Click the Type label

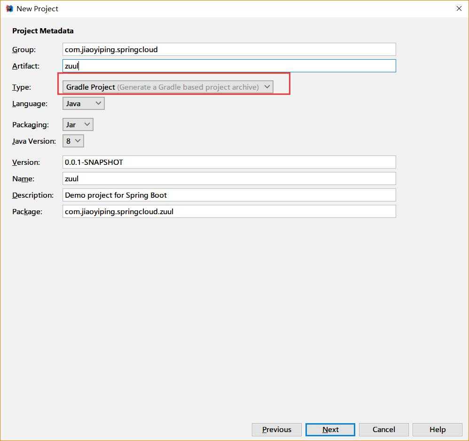(22, 87)
